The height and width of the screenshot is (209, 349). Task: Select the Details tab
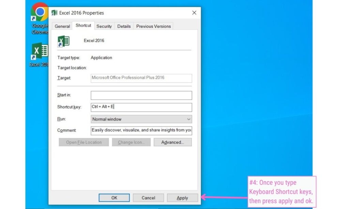pyautogui.click(x=124, y=26)
